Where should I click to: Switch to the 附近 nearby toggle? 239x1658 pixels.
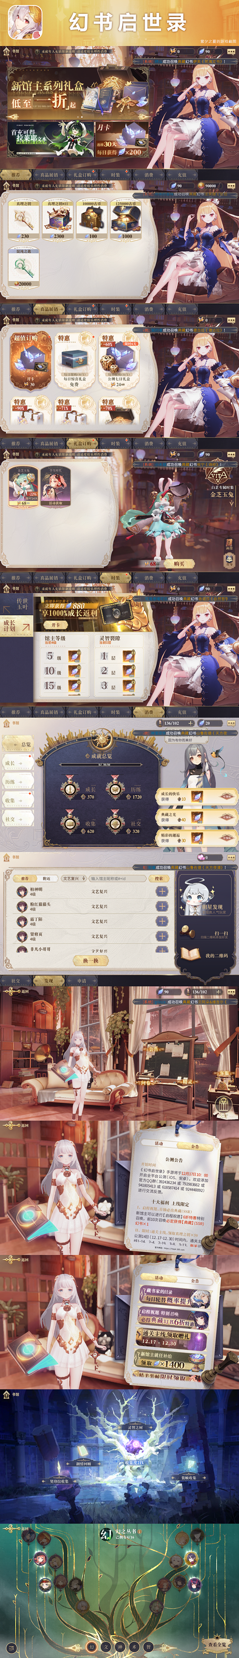tap(46, 878)
